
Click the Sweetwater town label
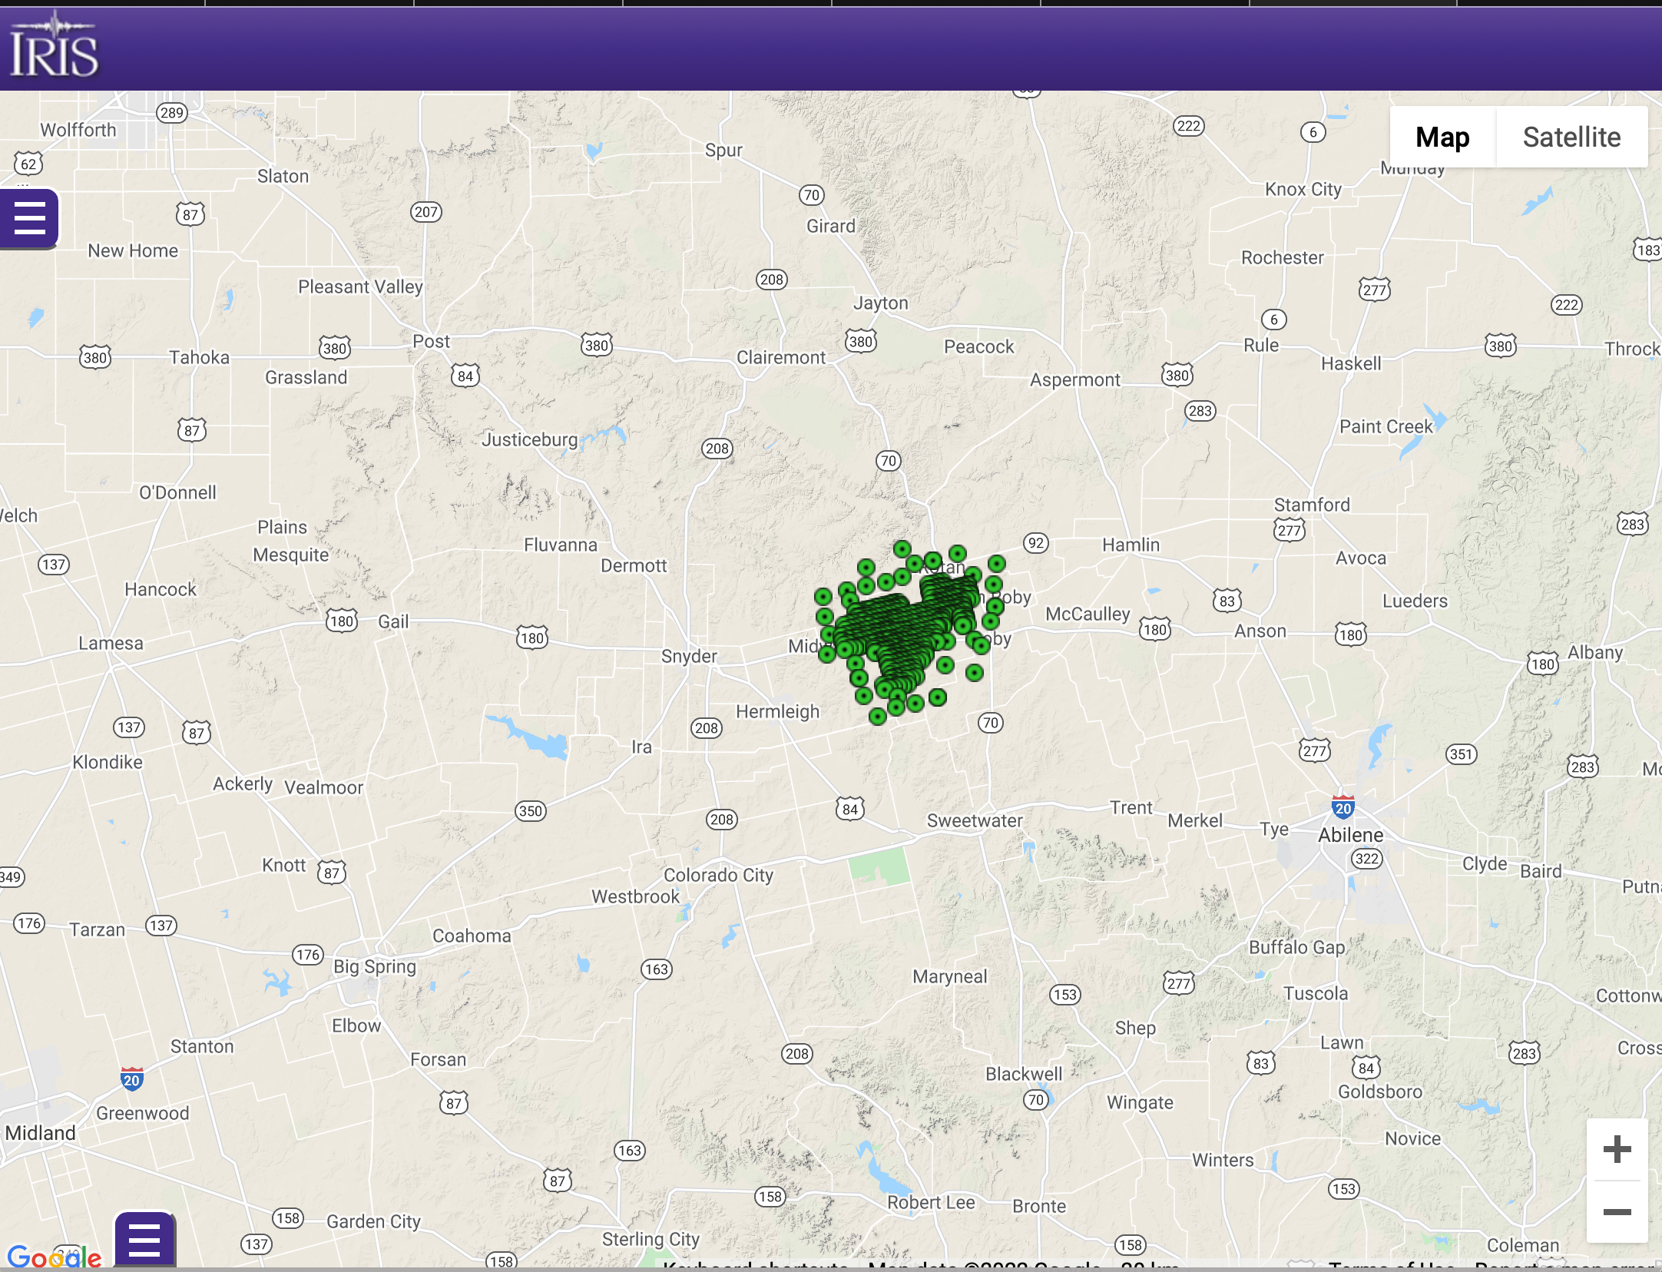tap(975, 820)
